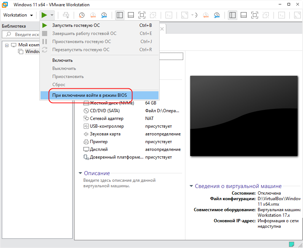This screenshot has height=248, width=303.
Task: Focus the library search field
Action: (x=21, y=35)
